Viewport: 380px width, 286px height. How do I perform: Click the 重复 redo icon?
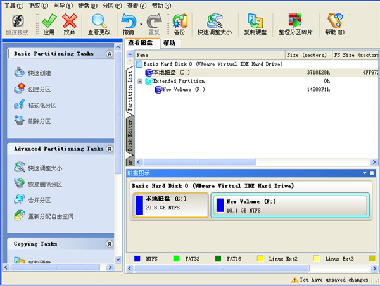pyautogui.click(x=155, y=24)
